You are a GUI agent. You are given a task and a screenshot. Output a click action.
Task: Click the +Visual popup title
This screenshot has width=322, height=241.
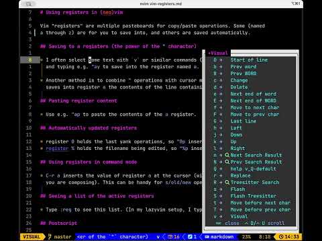tap(218, 53)
